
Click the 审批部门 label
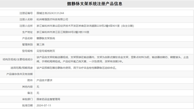[27, 99]
